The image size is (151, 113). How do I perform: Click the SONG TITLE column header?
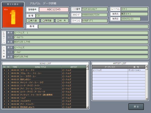(x=41, y=67)
